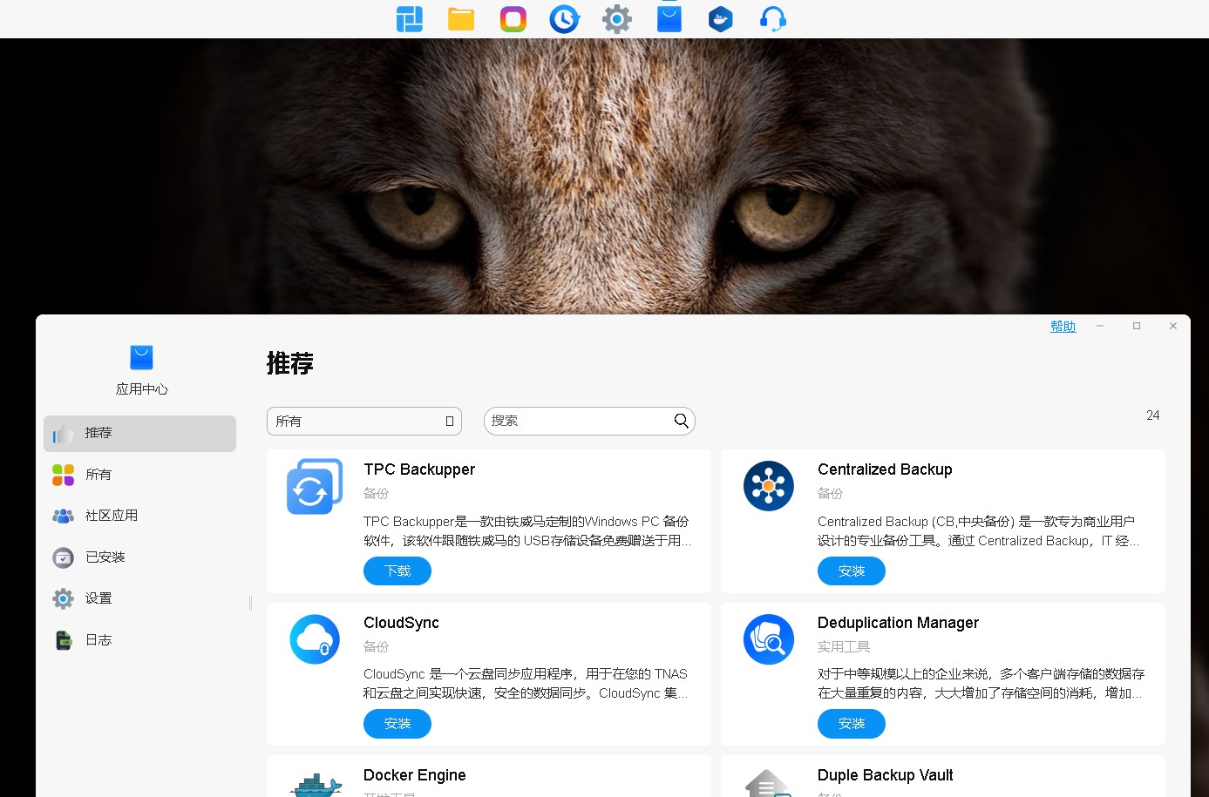Launch the colorful square app icon

click(513, 19)
